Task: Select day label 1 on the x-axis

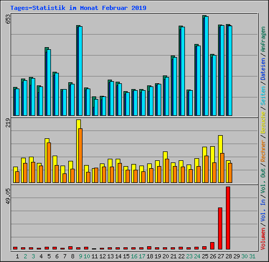Action: [x=17, y=256]
